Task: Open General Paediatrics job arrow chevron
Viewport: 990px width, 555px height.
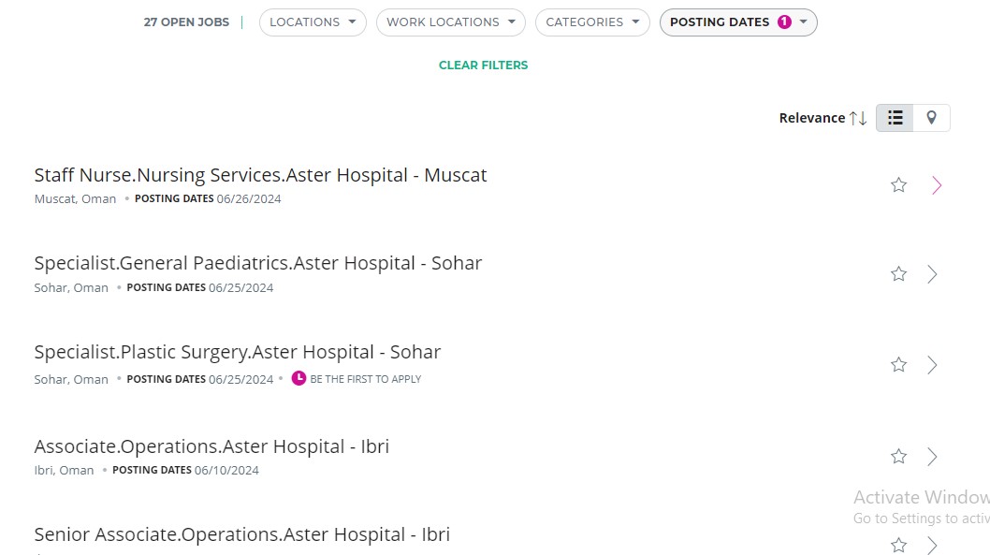Action: (x=932, y=274)
